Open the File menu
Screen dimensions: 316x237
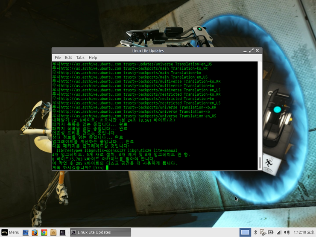(58, 58)
